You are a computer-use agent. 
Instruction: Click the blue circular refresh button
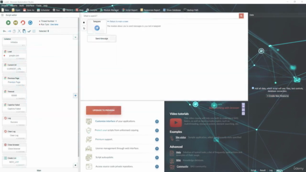(30, 22)
